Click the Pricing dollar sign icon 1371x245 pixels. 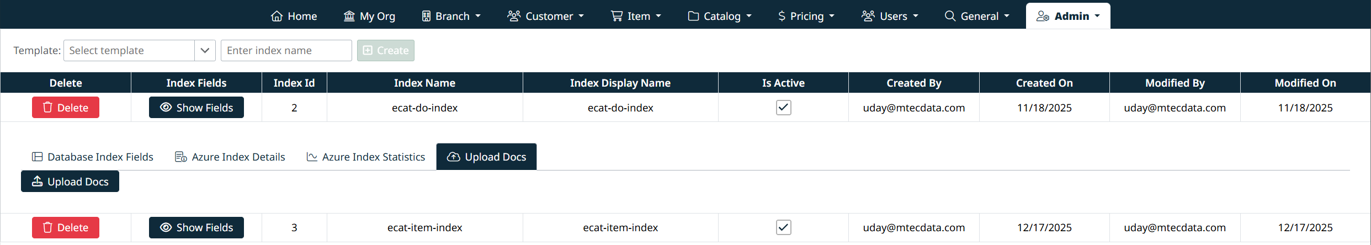[x=782, y=16]
